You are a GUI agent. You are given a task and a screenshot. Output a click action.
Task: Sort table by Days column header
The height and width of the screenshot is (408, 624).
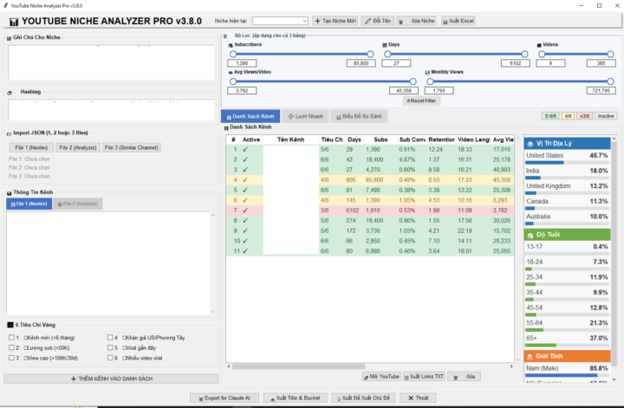354,139
